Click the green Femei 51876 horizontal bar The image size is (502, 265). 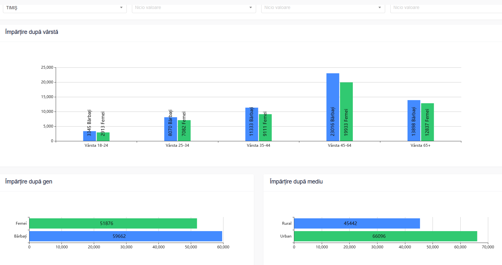coord(113,223)
